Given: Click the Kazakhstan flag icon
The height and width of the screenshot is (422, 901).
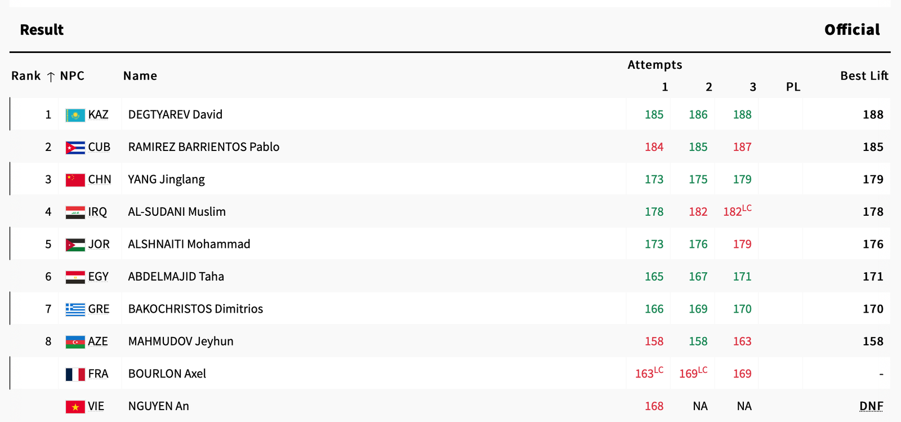Looking at the screenshot, I should coord(75,115).
